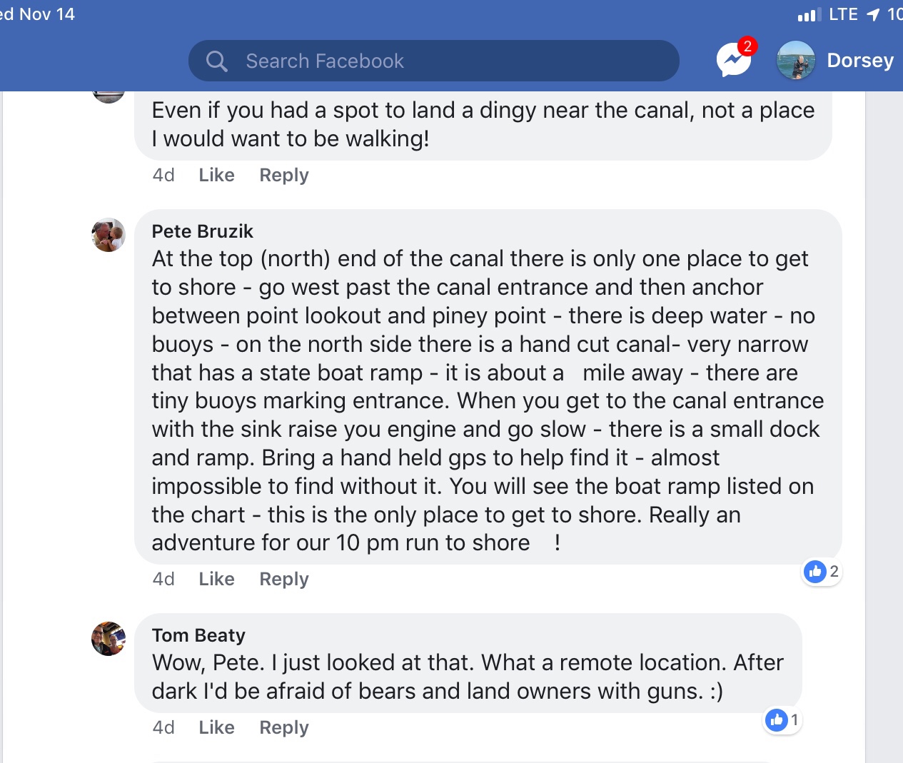
Task: View the 1 like on Tom's comment
Action: point(782,719)
